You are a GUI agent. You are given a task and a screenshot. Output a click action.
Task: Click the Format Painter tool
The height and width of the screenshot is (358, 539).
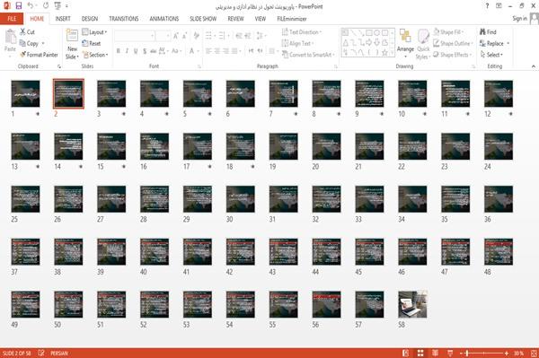pos(39,55)
